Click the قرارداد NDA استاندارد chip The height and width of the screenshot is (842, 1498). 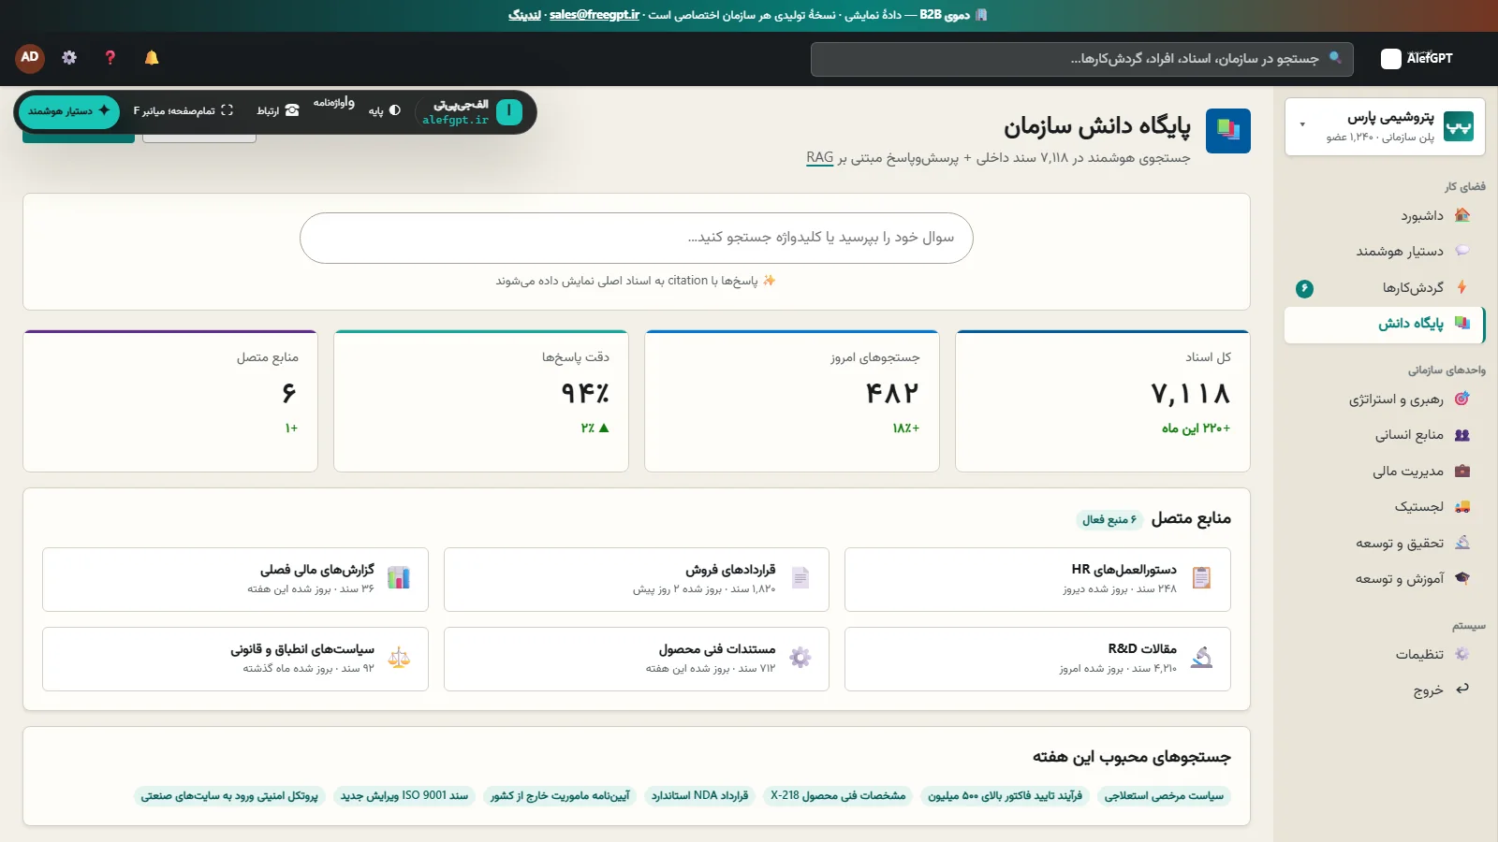click(x=700, y=796)
